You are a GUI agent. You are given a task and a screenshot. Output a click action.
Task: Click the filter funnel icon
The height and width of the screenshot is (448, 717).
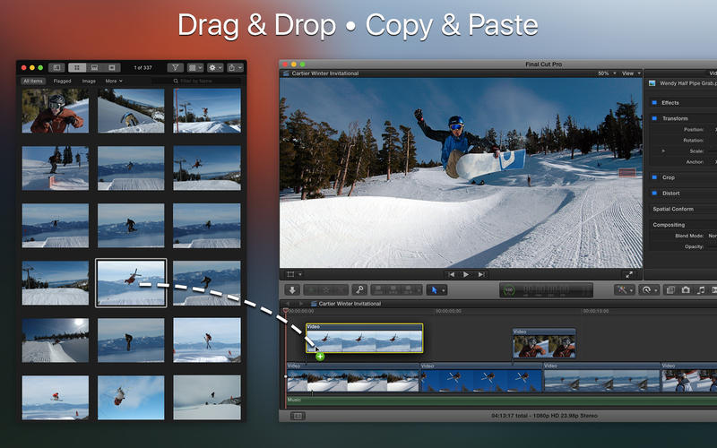click(176, 67)
